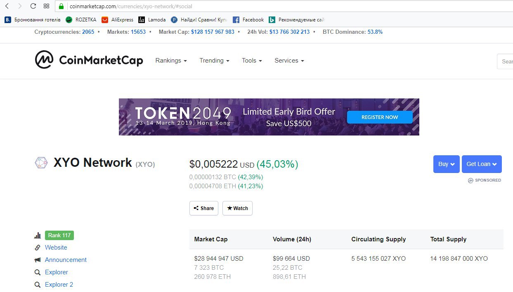Open the Facebook bookmark

point(248,20)
